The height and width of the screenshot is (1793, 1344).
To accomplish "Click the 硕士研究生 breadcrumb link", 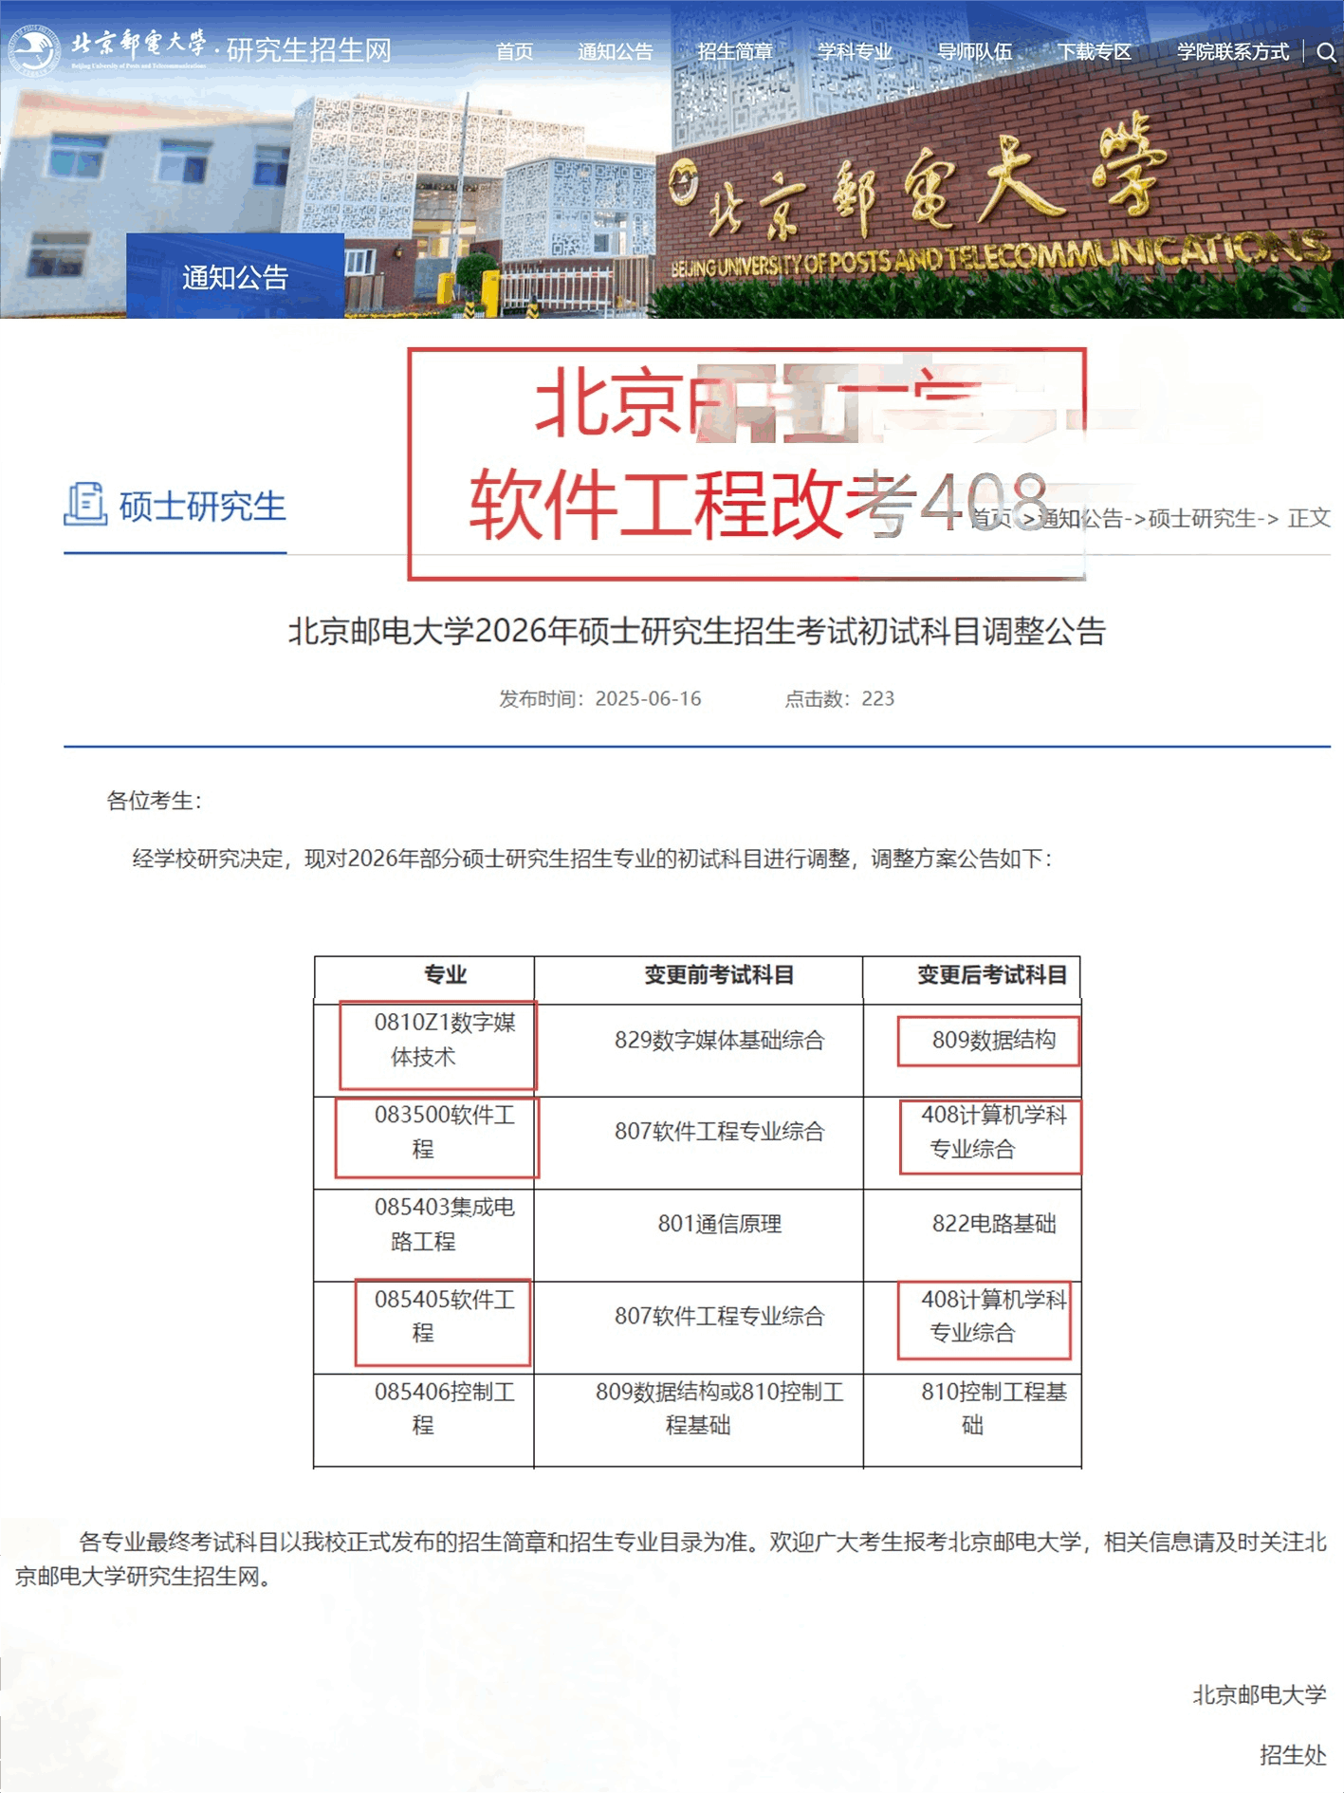I will click(x=1201, y=518).
